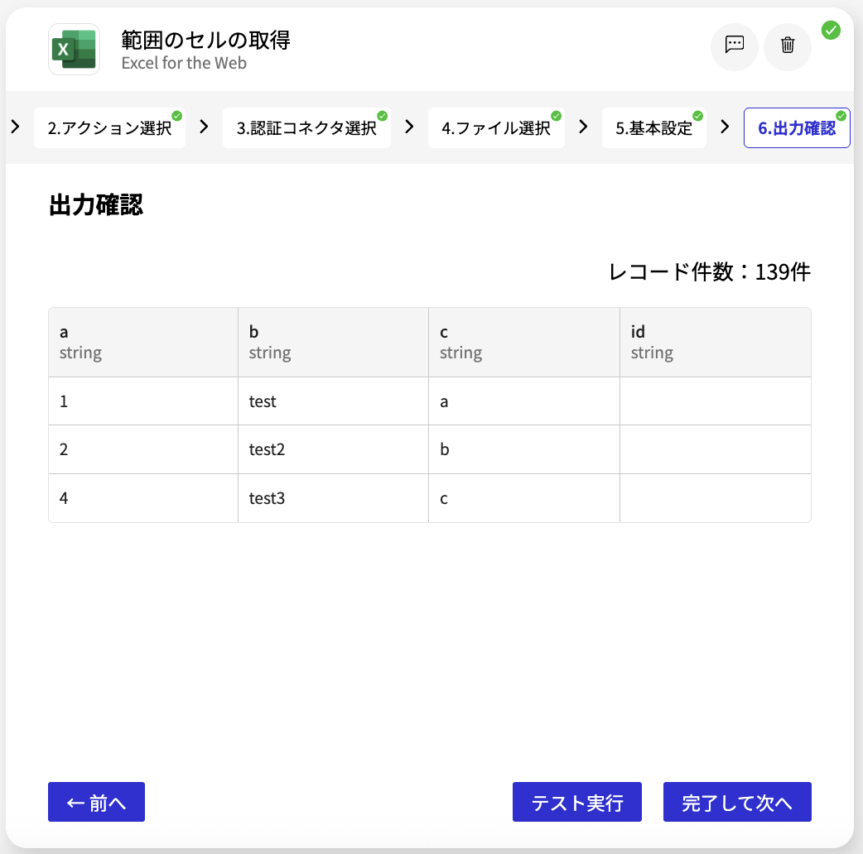Select the 'test2' cell

point(333,449)
